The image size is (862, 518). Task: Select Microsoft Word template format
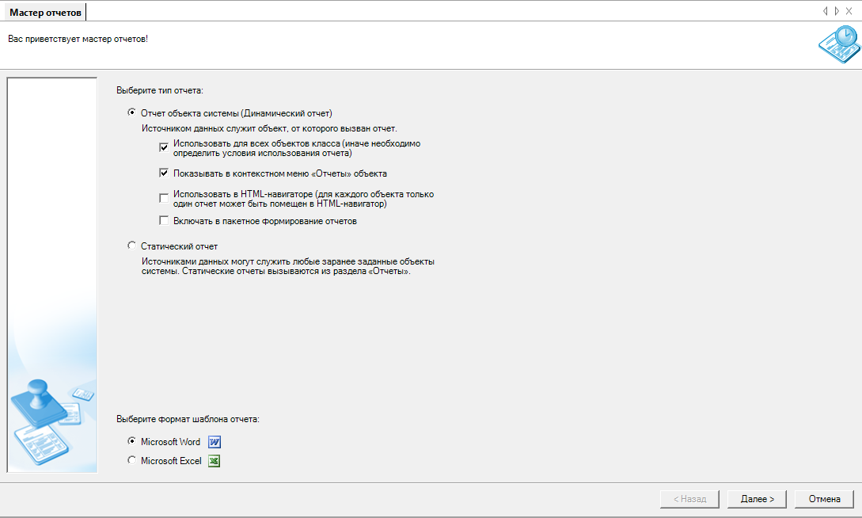click(131, 442)
